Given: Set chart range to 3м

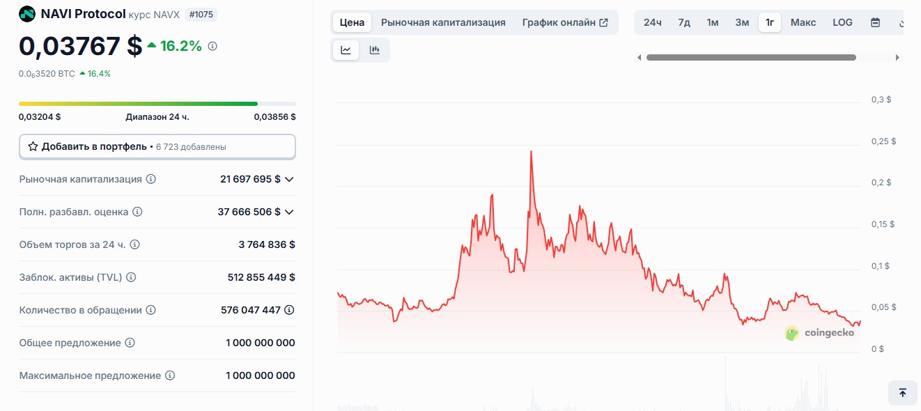Looking at the screenshot, I should click(x=742, y=22).
